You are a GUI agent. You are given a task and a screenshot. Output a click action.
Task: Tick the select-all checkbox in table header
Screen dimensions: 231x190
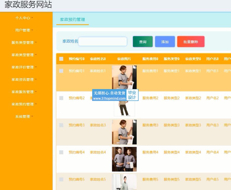click(61, 59)
